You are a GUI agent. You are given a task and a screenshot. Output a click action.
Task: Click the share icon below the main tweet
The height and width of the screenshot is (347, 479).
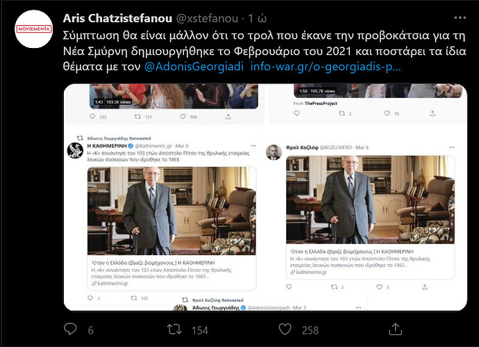(395, 329)
